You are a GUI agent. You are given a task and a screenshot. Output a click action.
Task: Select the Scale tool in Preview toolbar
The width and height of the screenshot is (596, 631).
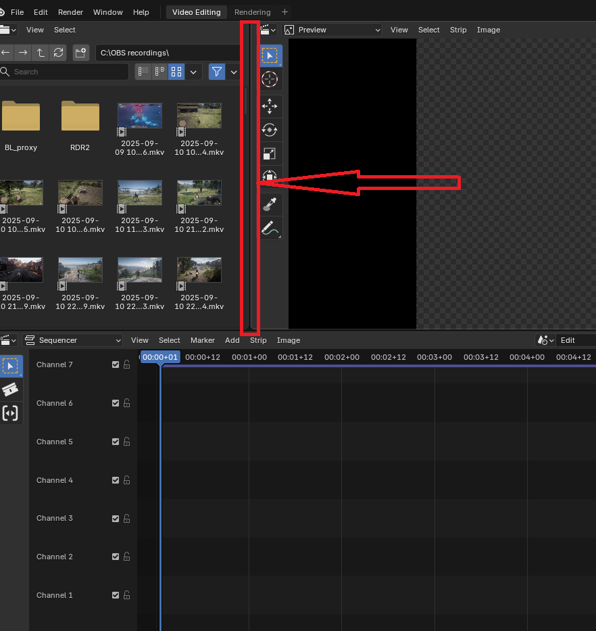(x=270, y=154)
